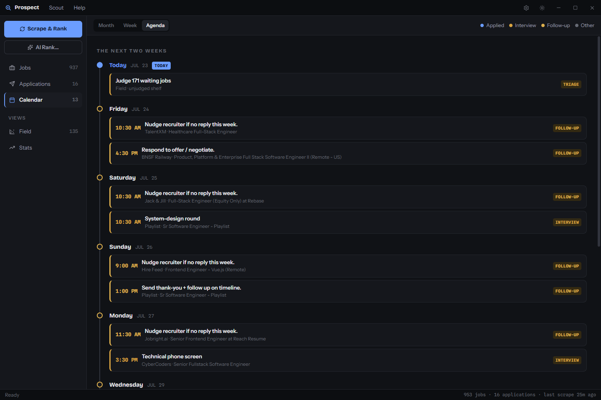Viewport: 601px width, 400px height.
Task: Open the TalentXM nudge recruiter event
Action: (x=348, y=128)
